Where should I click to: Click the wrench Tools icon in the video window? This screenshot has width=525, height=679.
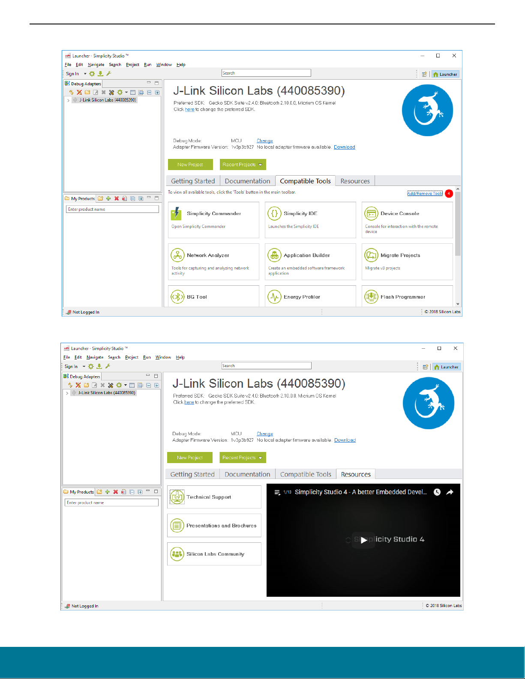108,366
